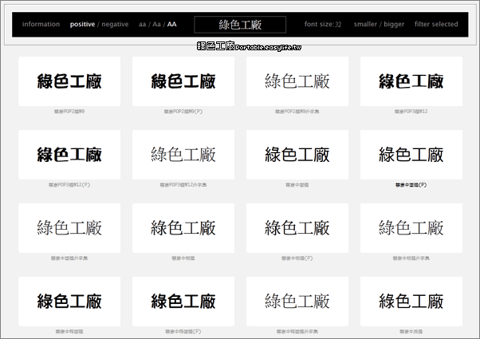Set preview text to capitalized Aa
Image resolution: width=480 pixels, height=339 pixels.
point(156,24)
